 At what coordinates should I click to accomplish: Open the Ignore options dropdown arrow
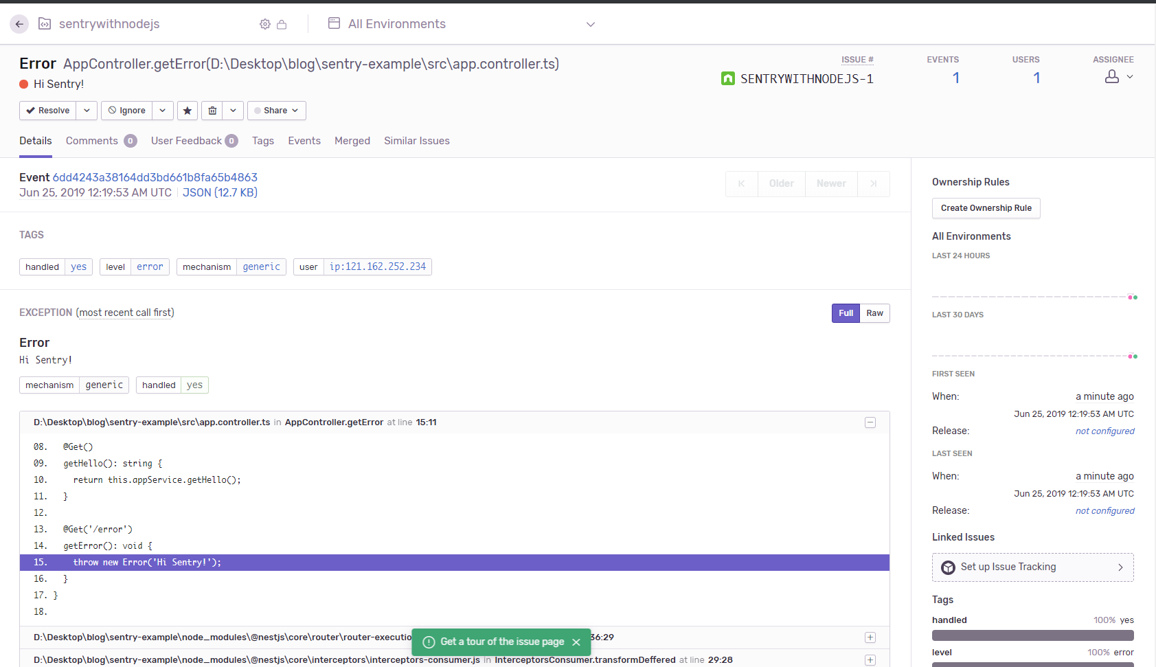pyautogui.click(x=163, y=111)
